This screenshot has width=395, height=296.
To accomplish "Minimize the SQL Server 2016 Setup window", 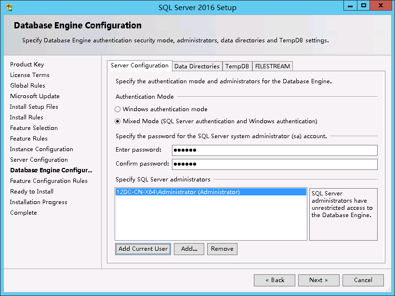I will tap(350, 6).
